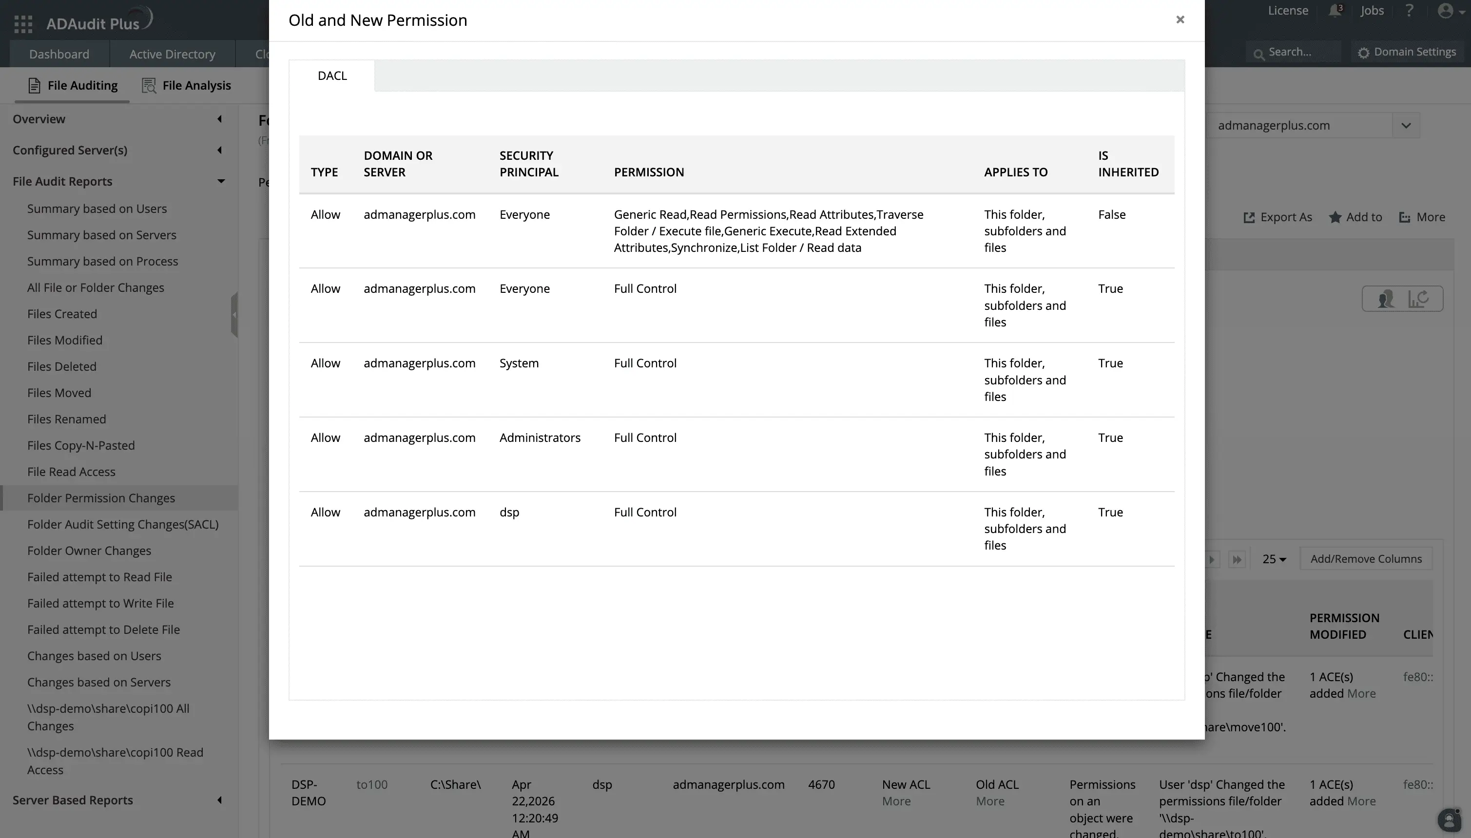The width and height of the screenshot is (1471, 838).
Task: Open the 25 rows-per-page dropdown
Action: coord(1274,559)
